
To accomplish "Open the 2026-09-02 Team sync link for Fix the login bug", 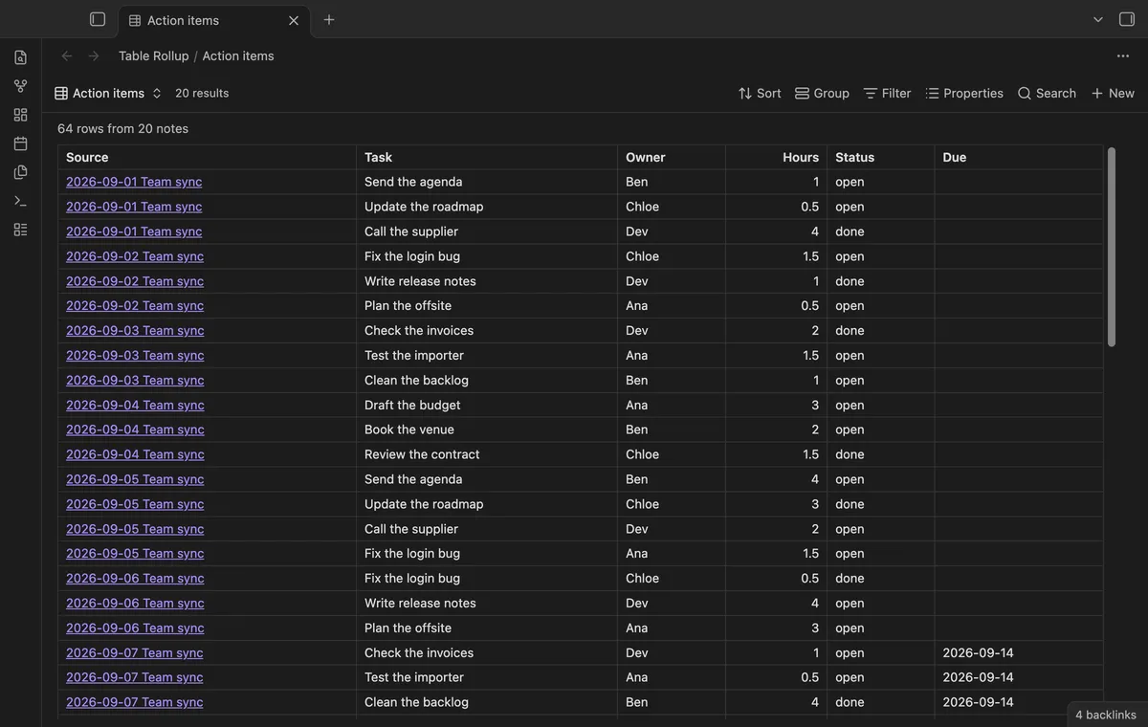I will [x=135, y=256].
